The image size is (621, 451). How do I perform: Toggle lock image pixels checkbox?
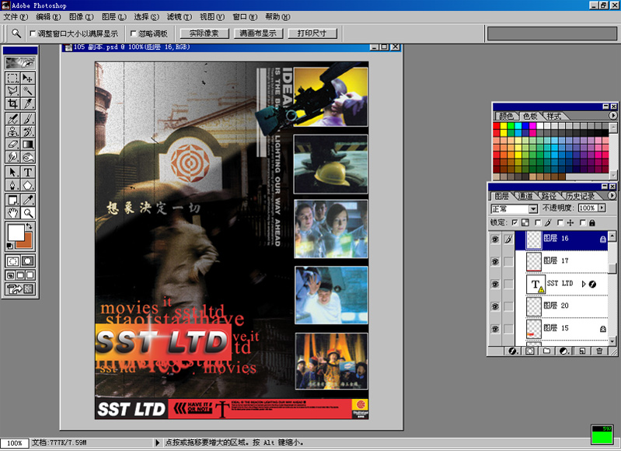[x=537, y=222]
